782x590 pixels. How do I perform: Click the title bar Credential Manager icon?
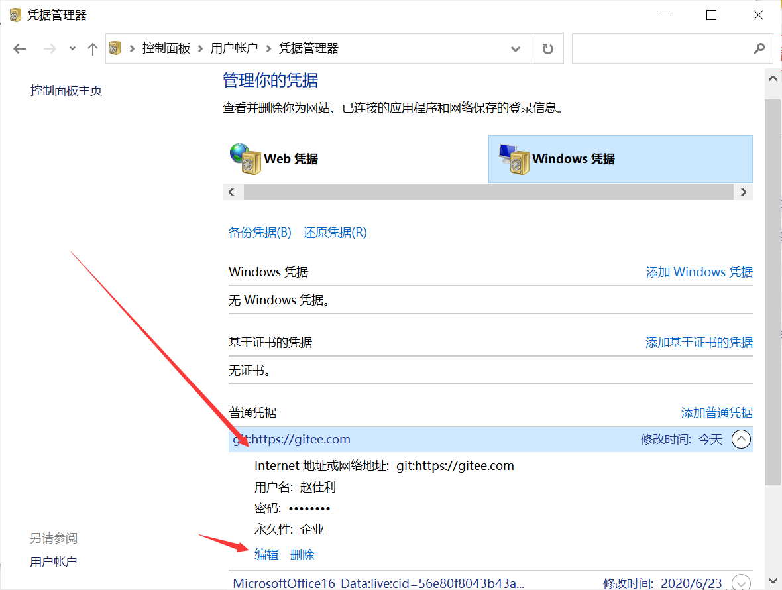pos(15,15)
